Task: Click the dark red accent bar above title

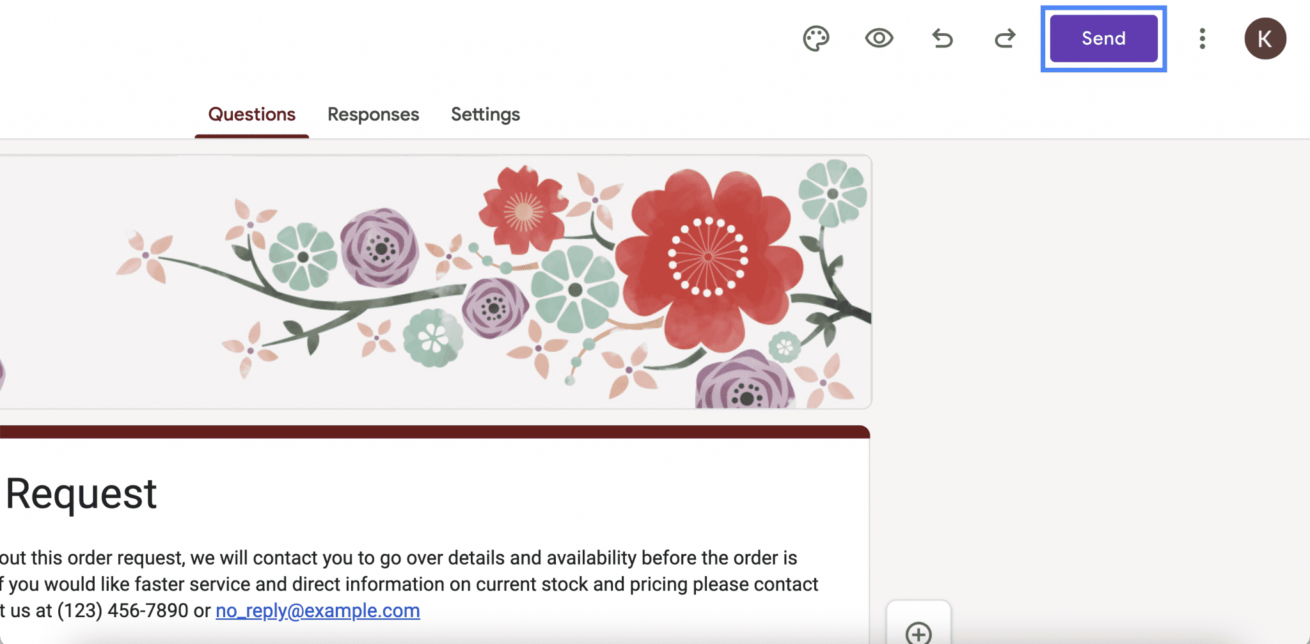Action: pos(435,432)
